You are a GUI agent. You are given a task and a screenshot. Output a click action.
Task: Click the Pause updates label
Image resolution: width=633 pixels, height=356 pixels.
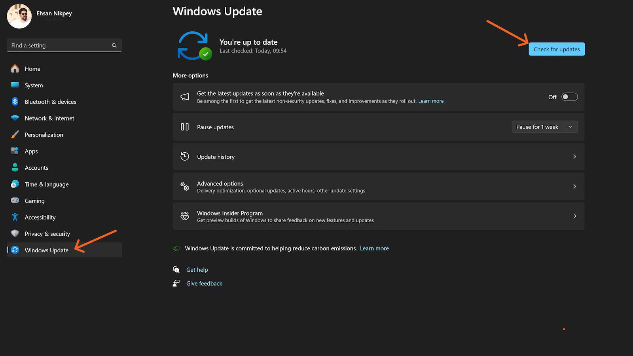pyautogui.click(x=215, y=127)
